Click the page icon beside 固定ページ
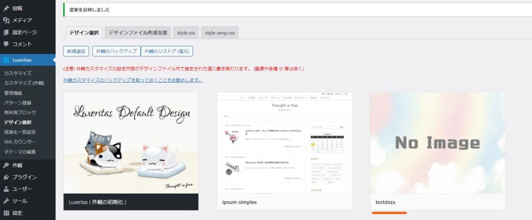Screen dimensions: 532x220 pyautogui.click(x=6, y=33)
